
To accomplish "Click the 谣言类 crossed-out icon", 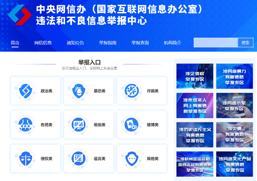I will pos(78,158).
